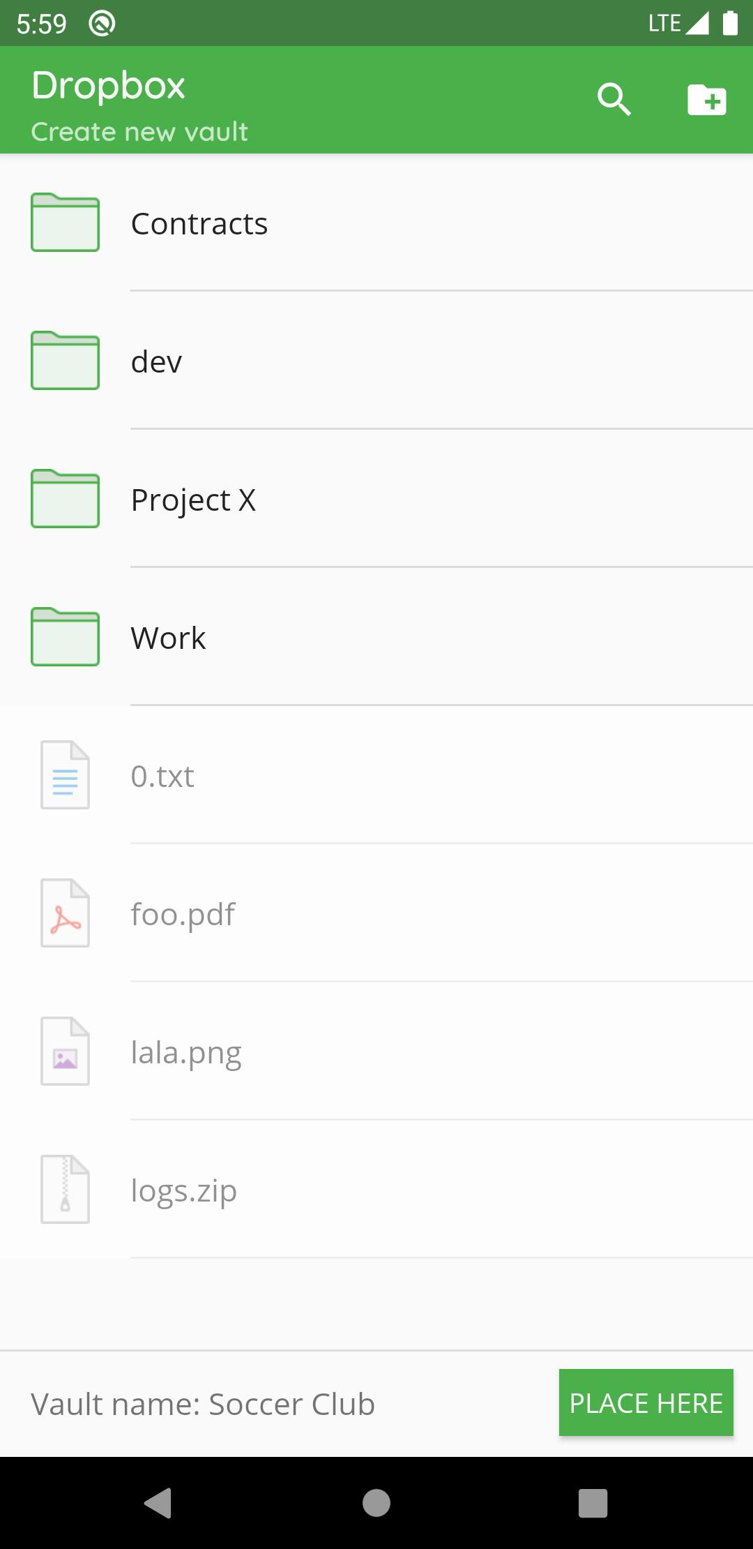
Task: Open the dev folder entry
Action: click(376, 361)
